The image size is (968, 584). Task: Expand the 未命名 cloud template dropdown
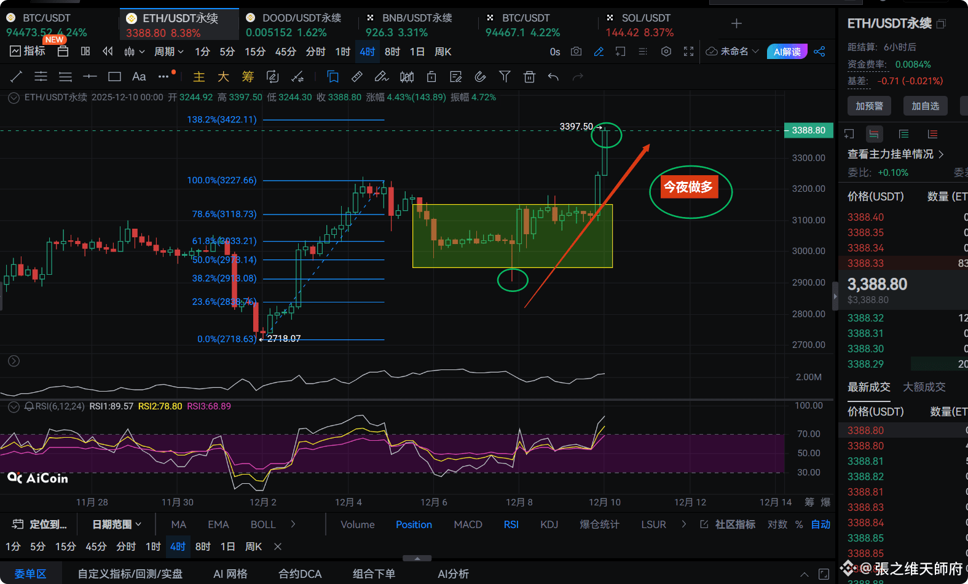pyautogui.click(x=733, y=52)
